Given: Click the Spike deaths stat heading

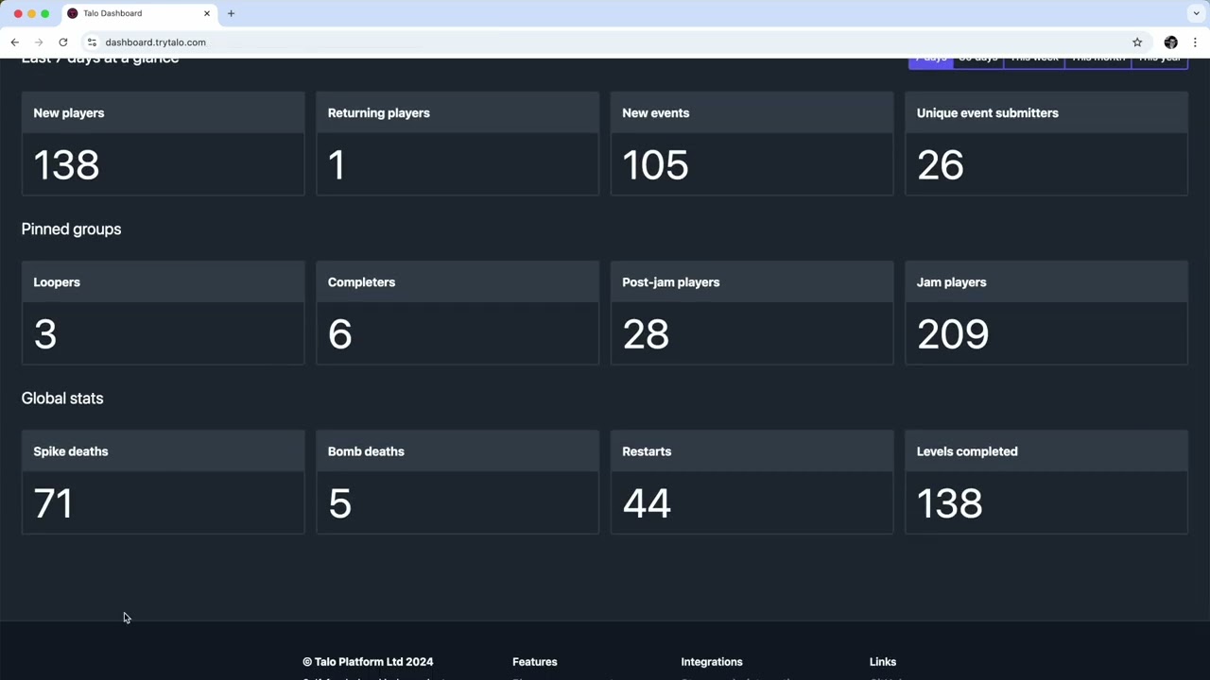Looking at the screenshot, I should point(71,451).
